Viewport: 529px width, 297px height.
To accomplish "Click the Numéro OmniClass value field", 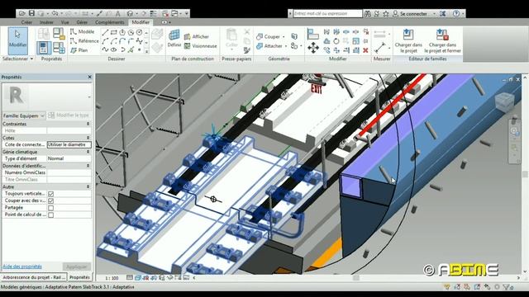I will (x=69, y=172).
